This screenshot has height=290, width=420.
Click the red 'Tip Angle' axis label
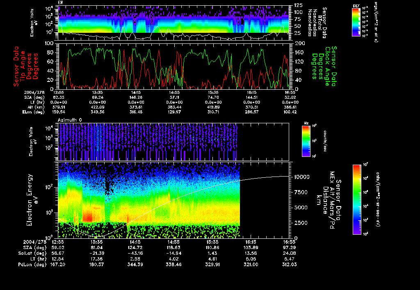(23, 66)
